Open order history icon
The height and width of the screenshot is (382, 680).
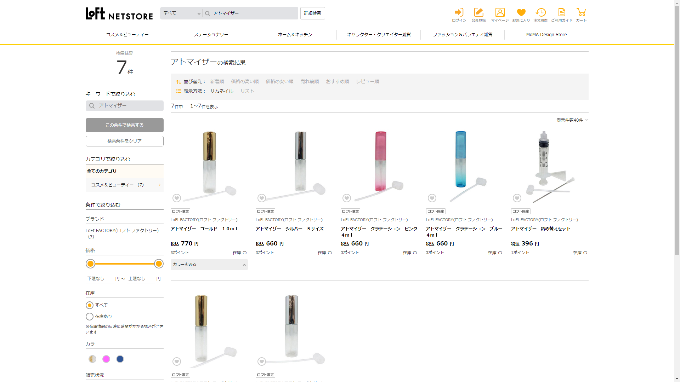(x=540, y=15)
